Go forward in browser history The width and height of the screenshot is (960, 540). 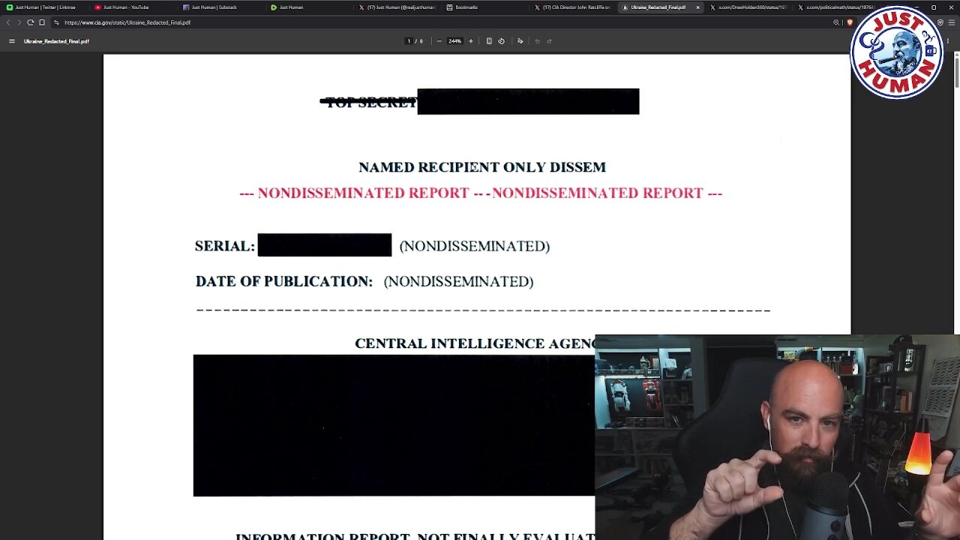[19, 22]
